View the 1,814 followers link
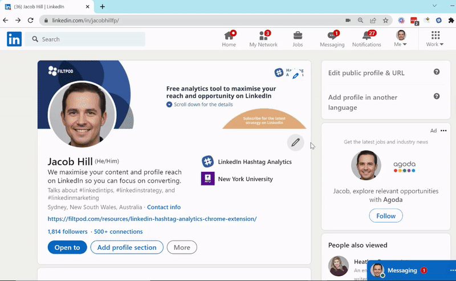This screenshot has width=456, height=281. click(x=67, y=232)
